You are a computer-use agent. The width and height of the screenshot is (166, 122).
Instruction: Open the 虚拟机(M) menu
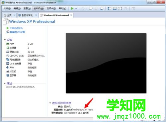(x=39, y=9)
